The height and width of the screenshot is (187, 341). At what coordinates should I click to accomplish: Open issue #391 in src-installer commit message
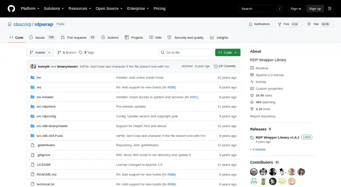tap(194, 97)
